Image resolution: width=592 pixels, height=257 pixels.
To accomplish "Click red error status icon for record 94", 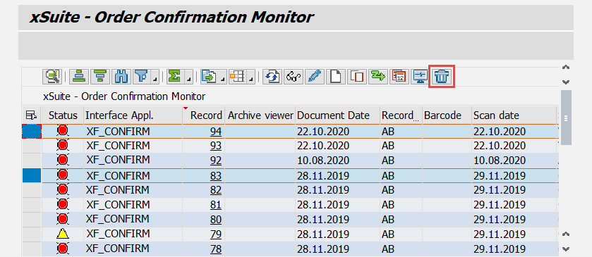I will pos(63,131).
